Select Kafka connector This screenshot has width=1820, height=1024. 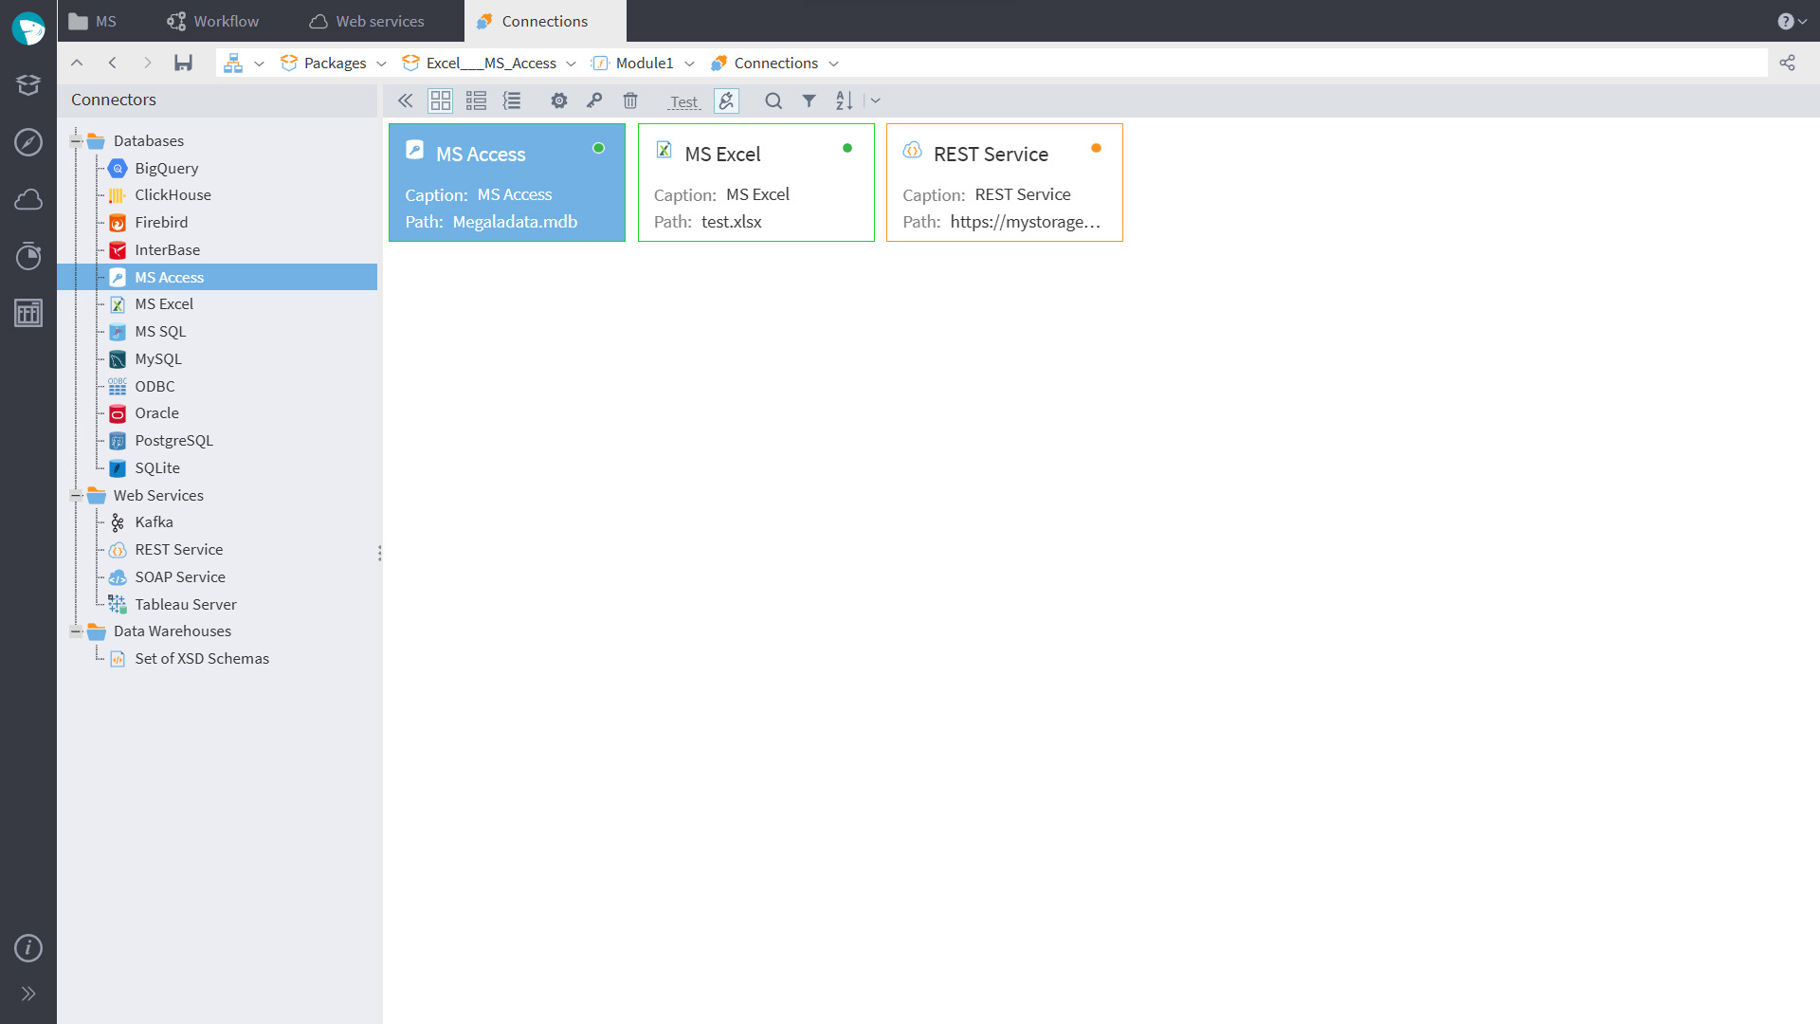pyautogui.click(x=154, y=521)
